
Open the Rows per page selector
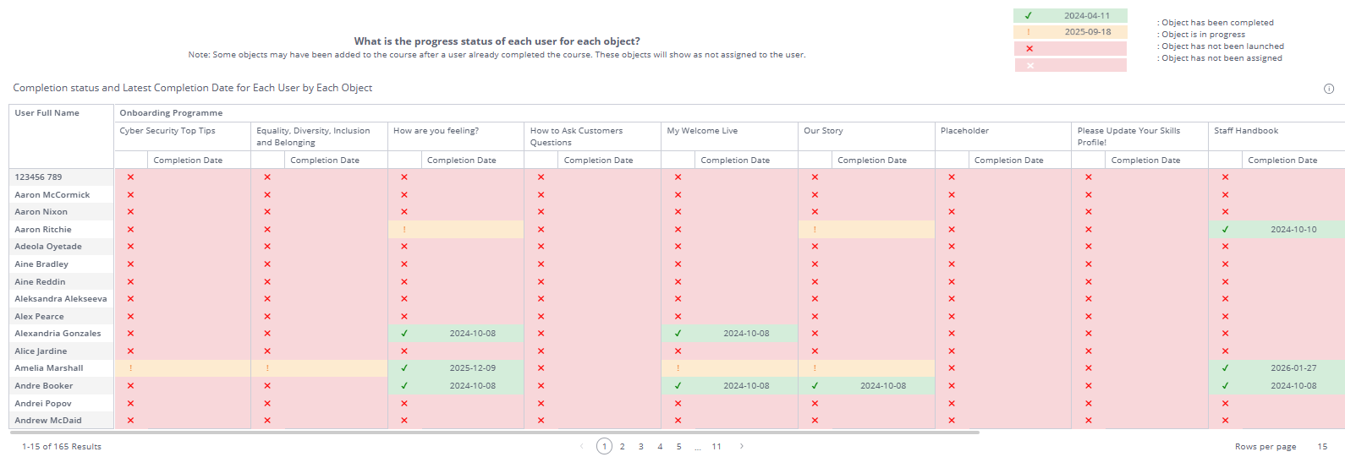pyautogui.click(x=1321, y=447)
